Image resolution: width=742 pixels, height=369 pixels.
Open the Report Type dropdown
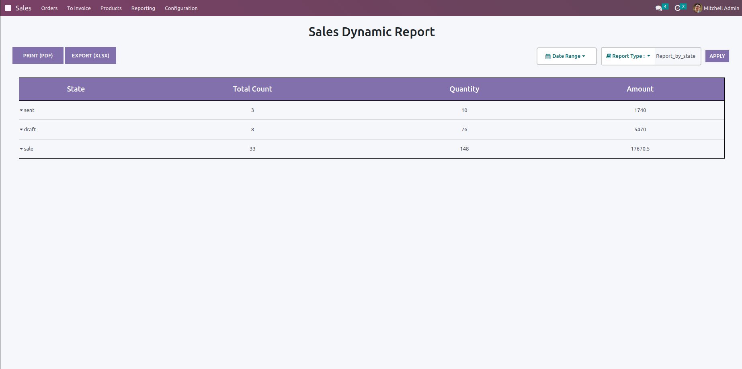628,56
